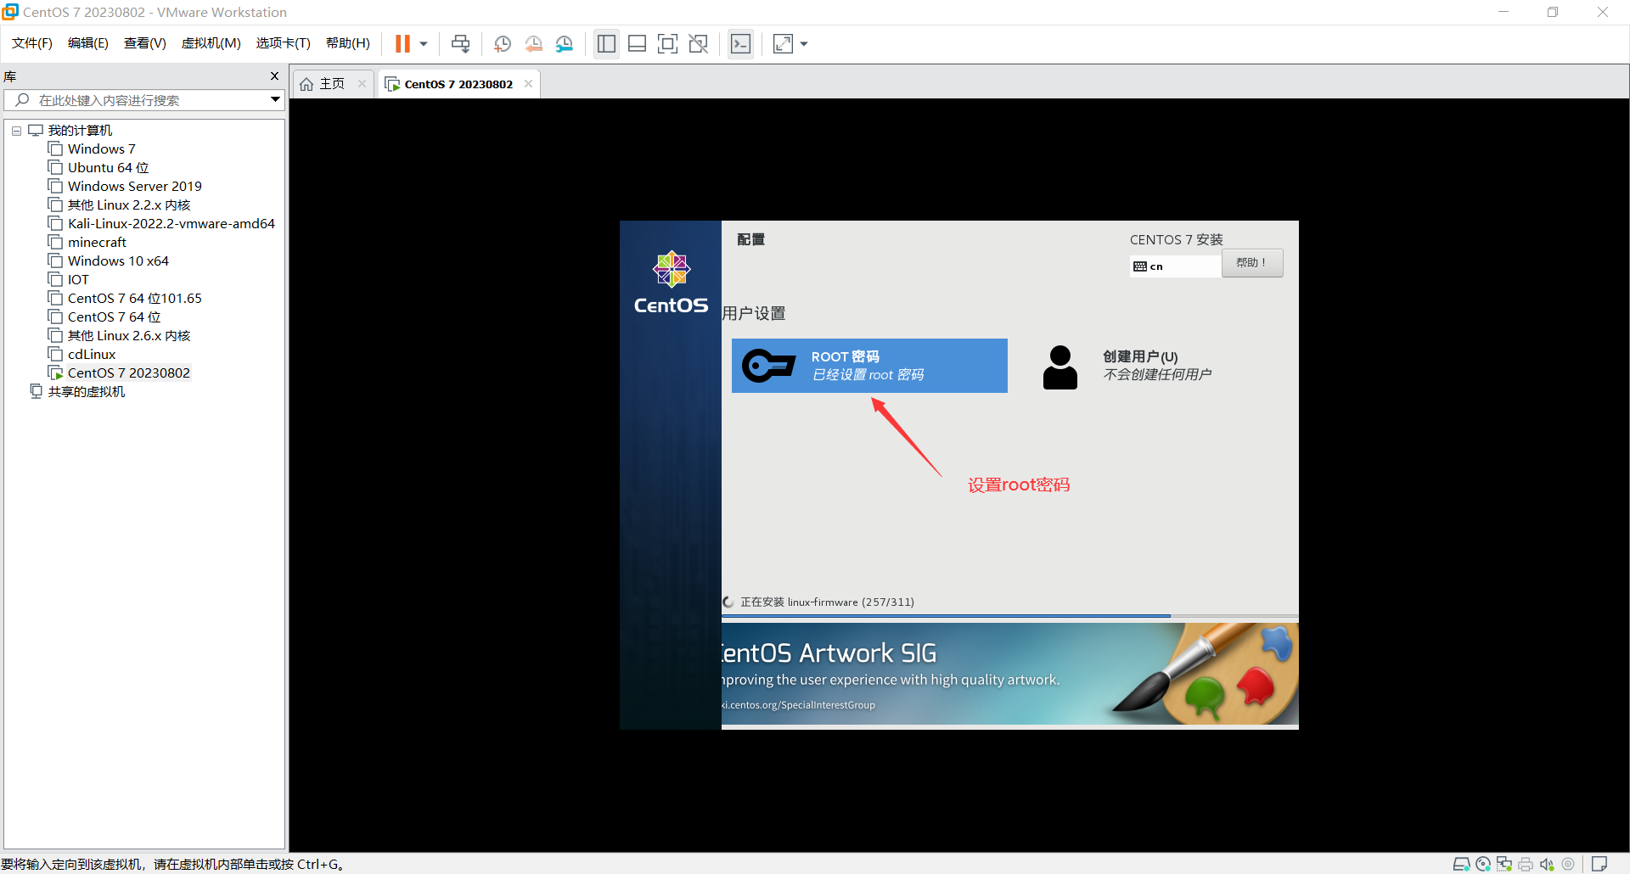The height and width of the screenshot is (874, 1630).
Task: Open the power options dropdown arrow
Action: (x=423, y=43)
